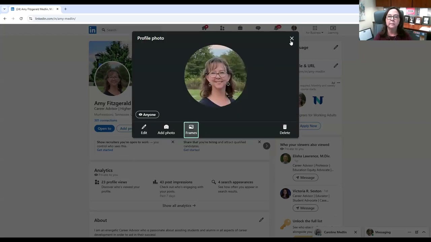
Task: Edit public profile & URL pencil
Action: click(336, 66)
